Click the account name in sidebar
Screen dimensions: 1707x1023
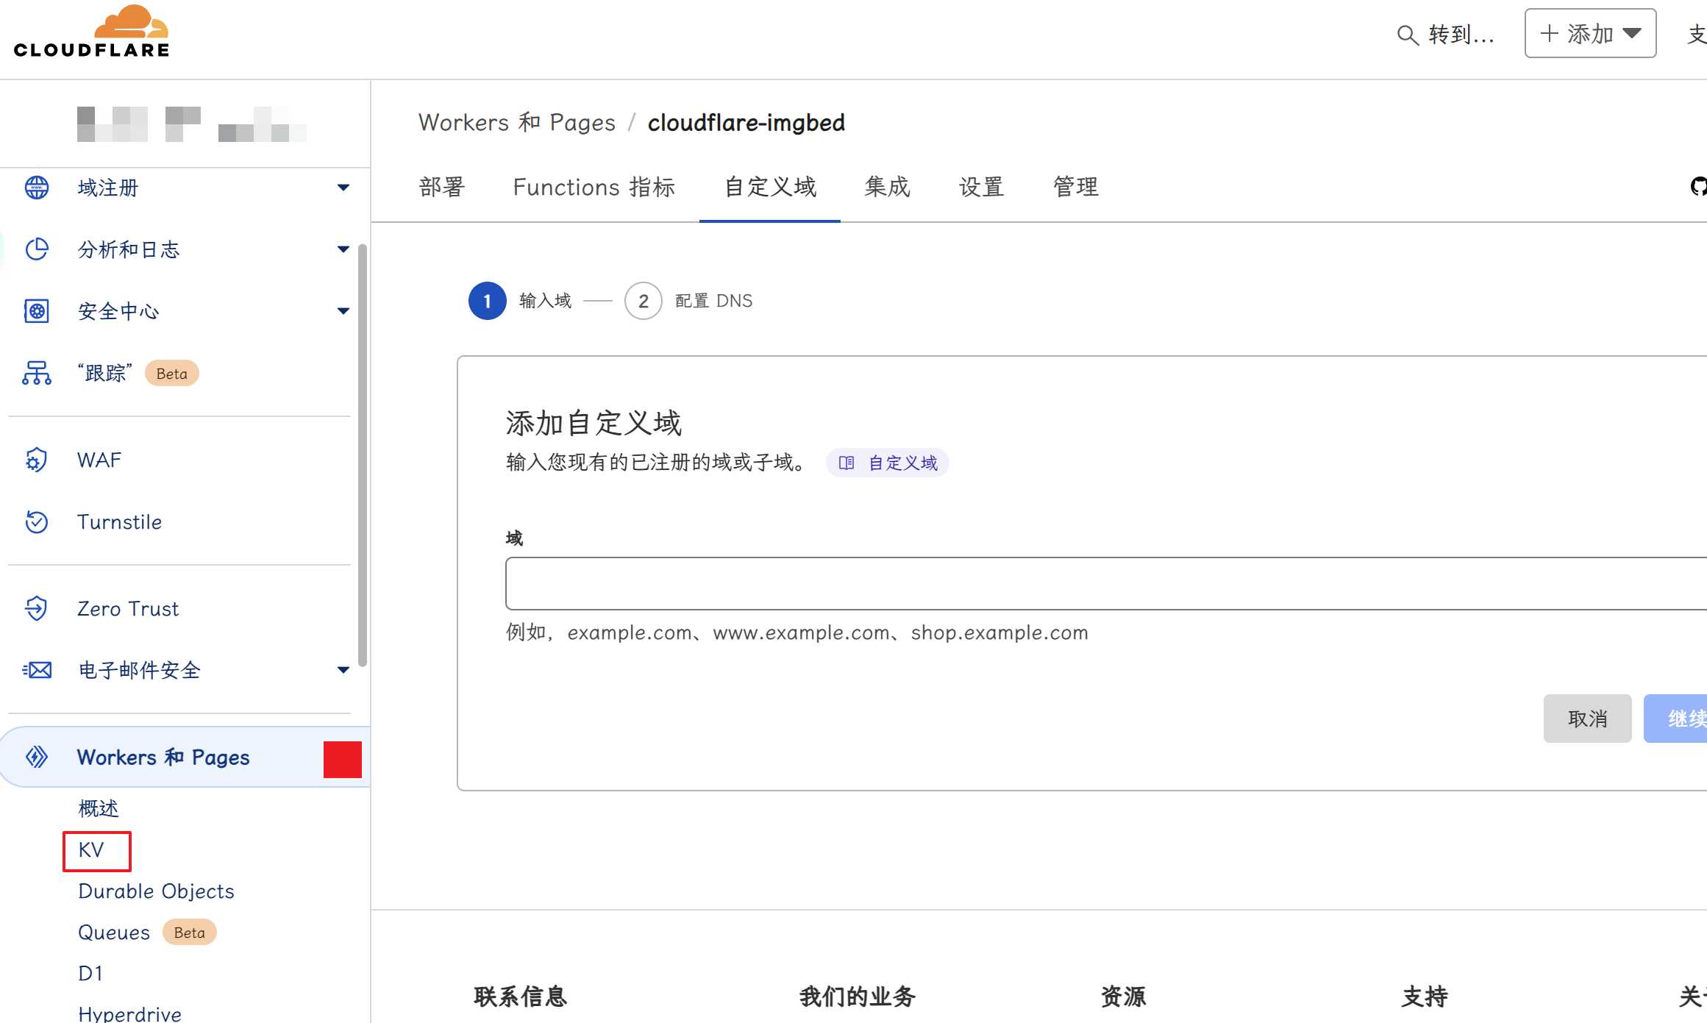pos(191,124)
